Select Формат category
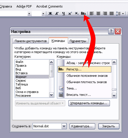The height and width of the screenshot is (138, 128). [x=32, y=77]
